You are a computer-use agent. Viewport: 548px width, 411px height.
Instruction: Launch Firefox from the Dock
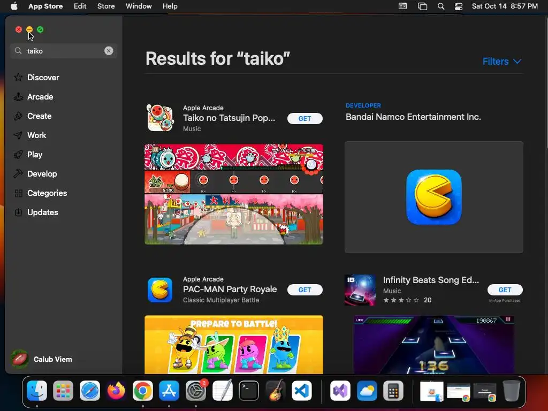point(116,391)
